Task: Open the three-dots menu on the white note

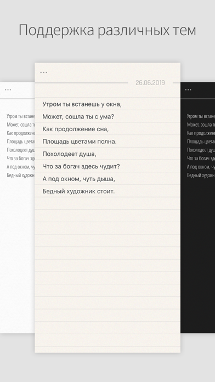Action: [8, 89]
